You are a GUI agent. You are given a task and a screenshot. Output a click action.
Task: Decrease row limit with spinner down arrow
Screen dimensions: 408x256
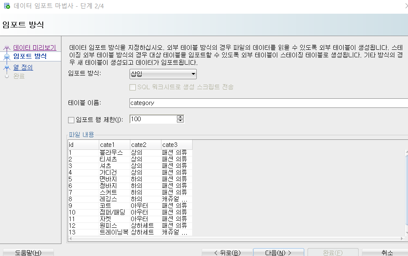pos(180,121)
